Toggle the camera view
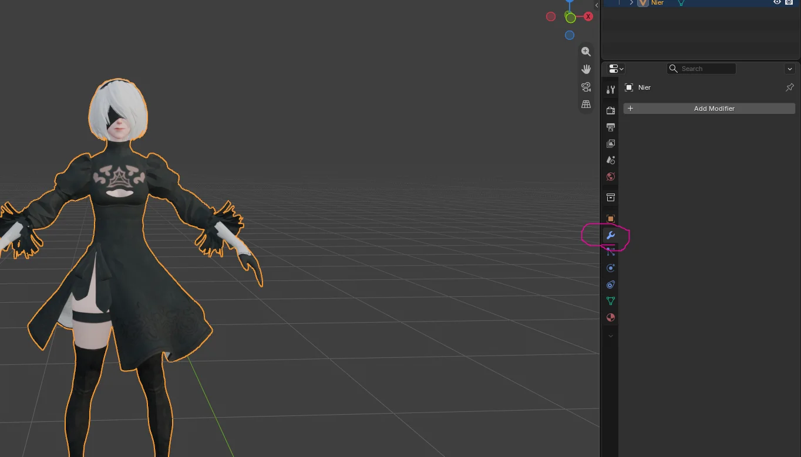Viewport: 801px width, 457px height. coord(586,87)
